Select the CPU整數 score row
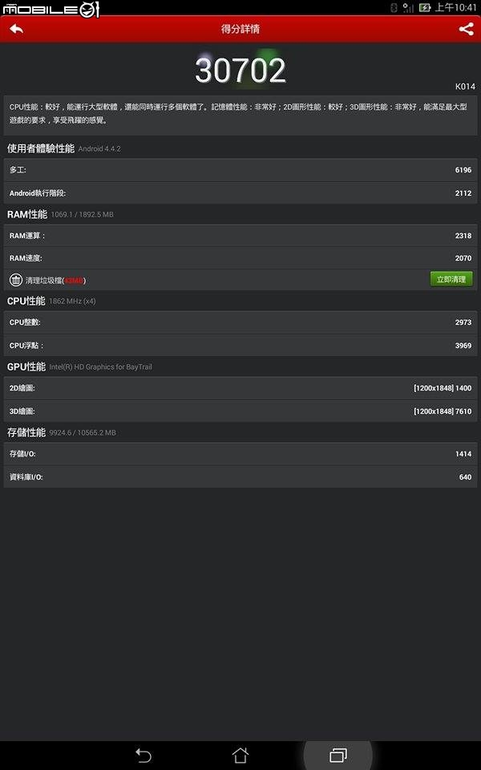Viewport: 481px width, 770px height. (x=240, y=322)
